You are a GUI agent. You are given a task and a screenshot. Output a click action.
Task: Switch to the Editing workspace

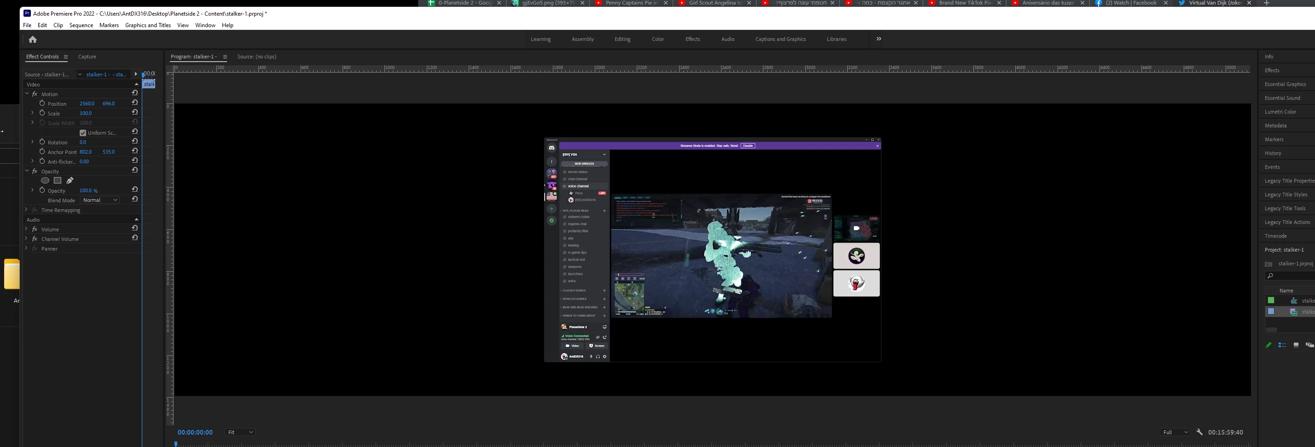pyautogui.click(x=623, y=39)
